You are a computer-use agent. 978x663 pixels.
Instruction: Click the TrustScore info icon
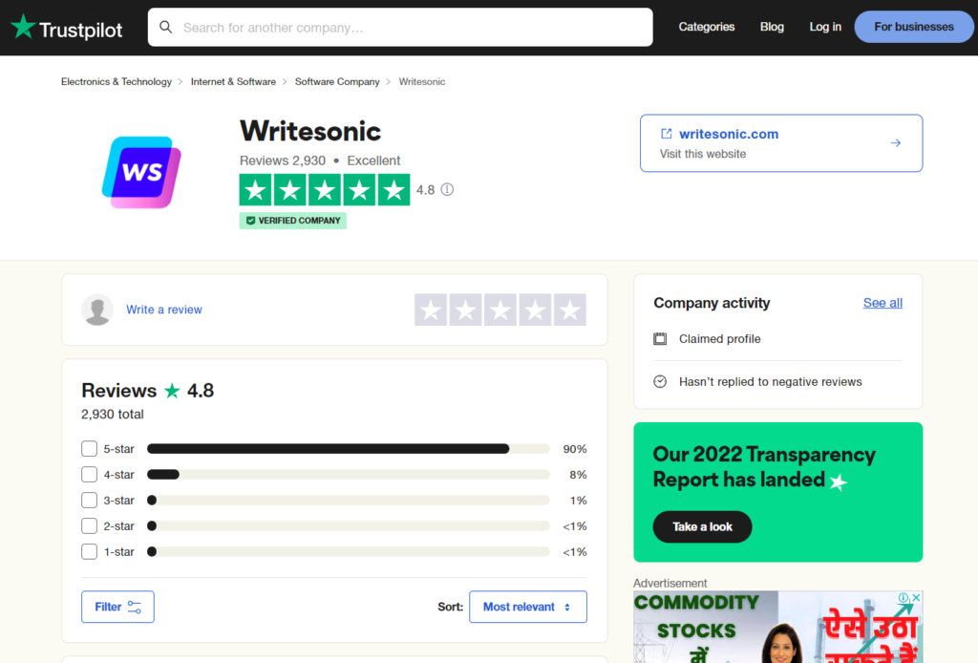click(447, 189)
